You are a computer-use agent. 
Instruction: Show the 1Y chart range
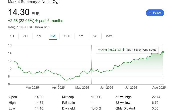coord(81,36)
